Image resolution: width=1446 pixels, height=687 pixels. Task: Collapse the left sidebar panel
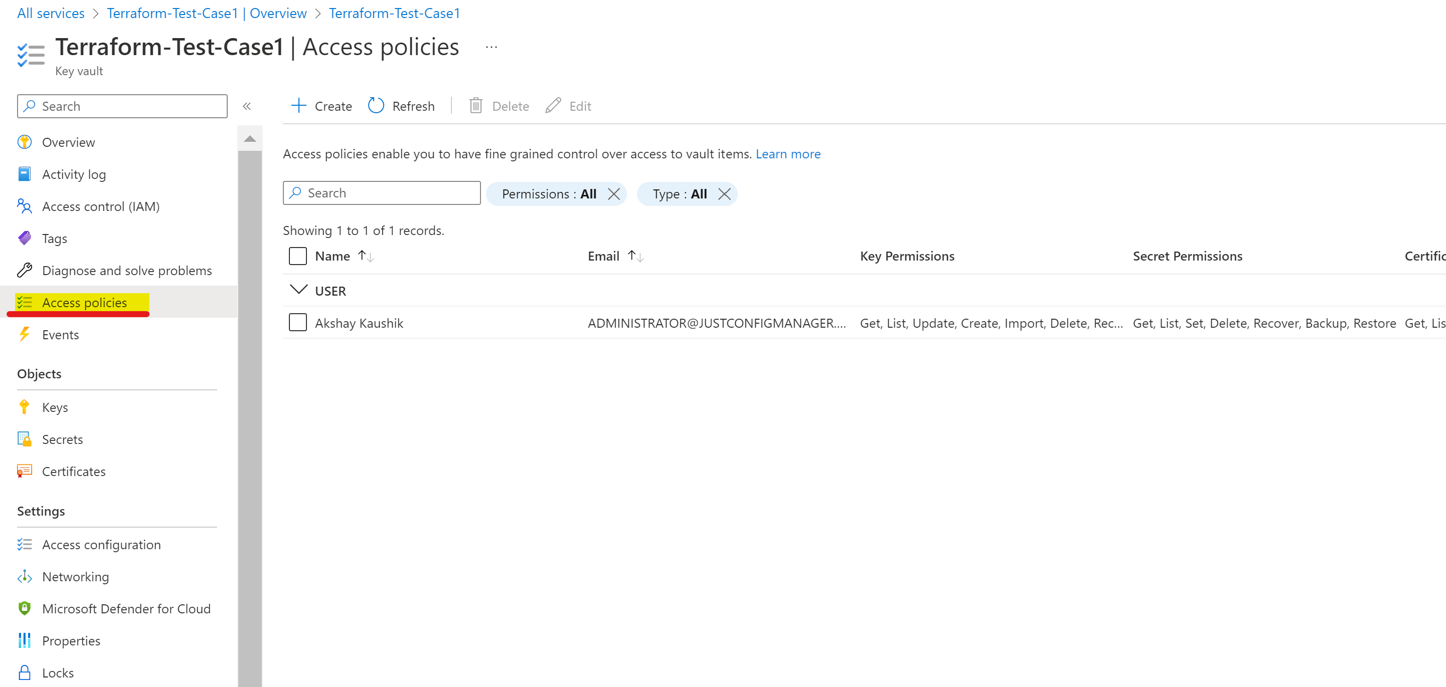pos(246,106)
